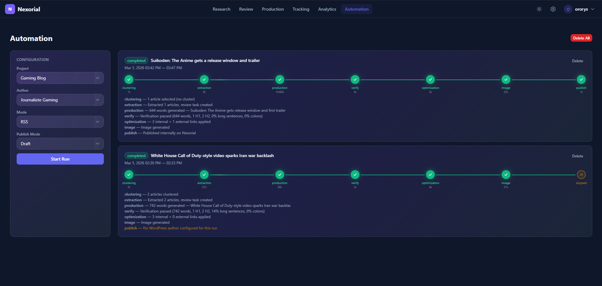Viewport: 602px width, 286px height.
Task: Click Delete All to remove all runs
Action: (581, 38)
